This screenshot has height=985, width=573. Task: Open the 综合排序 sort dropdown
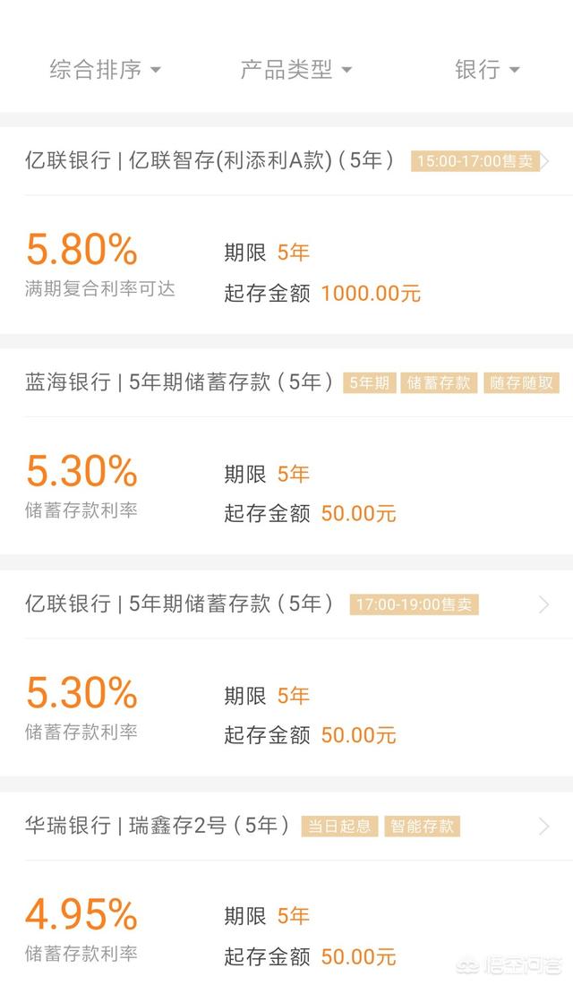(105, 70)
